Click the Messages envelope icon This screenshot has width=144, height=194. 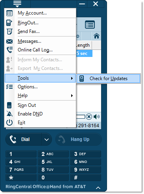(9, 41)
